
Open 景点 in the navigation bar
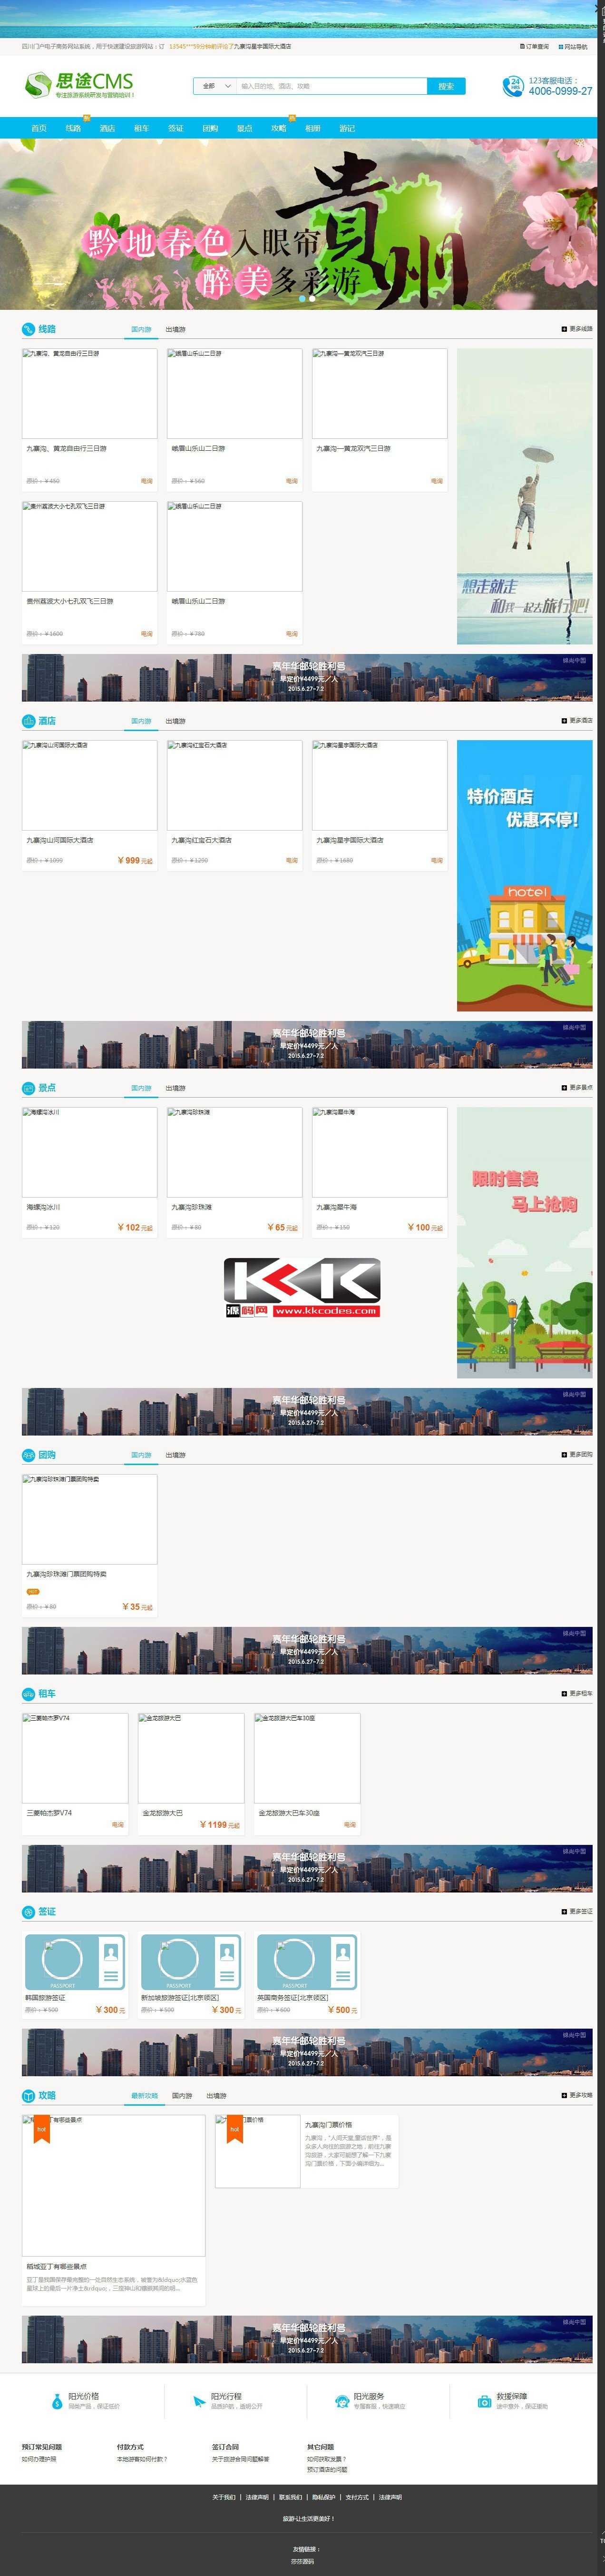244,128
